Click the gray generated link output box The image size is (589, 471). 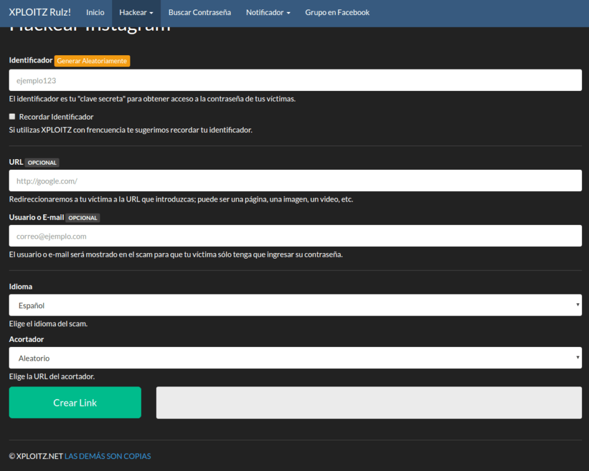pyautogui.click(x=369, y=403)
